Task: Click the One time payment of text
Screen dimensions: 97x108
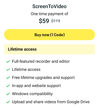Action: (x=50, y=14)
